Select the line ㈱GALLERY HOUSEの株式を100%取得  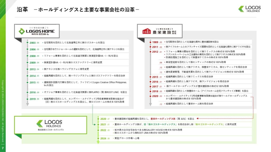pyautogui.click(x=148, y=130)
